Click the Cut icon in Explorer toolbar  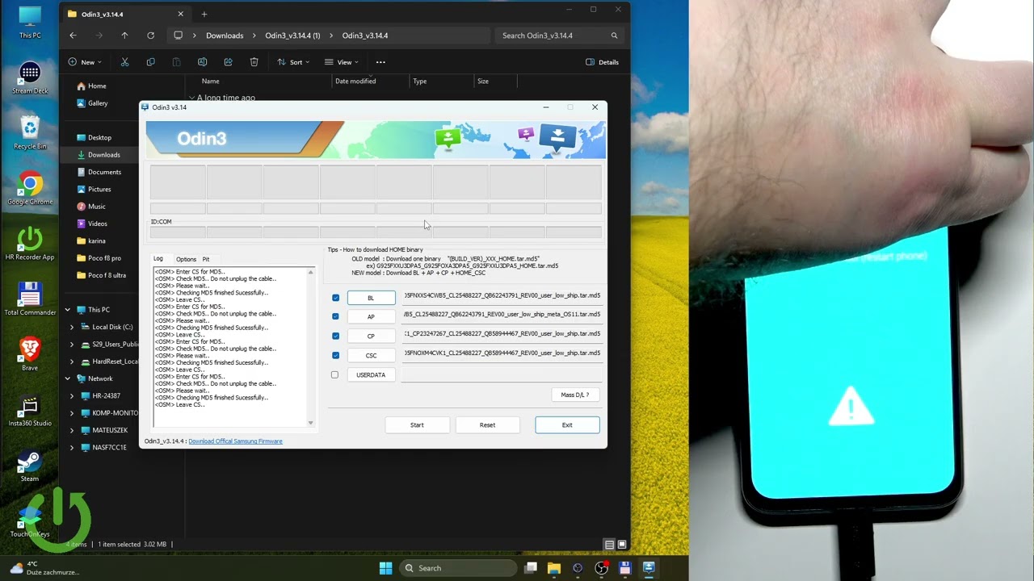124,62
